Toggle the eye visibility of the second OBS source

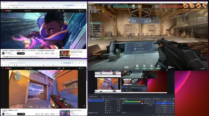coord(117,104)
